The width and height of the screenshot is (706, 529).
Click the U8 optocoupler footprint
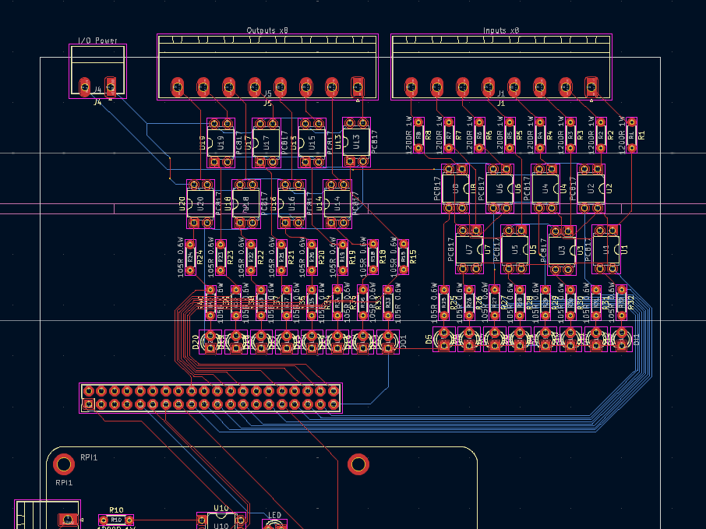(x=456, y=188)
